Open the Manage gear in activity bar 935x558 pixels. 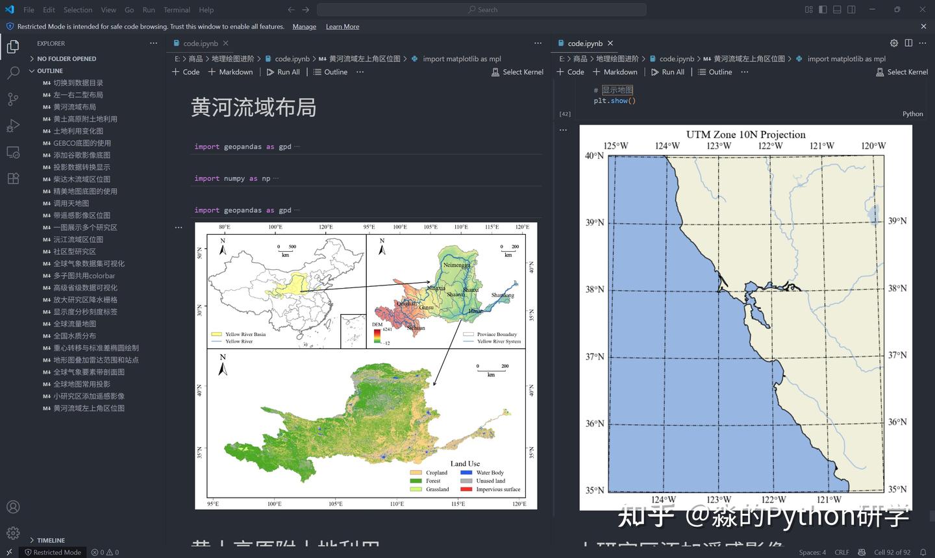pos(13,533)
